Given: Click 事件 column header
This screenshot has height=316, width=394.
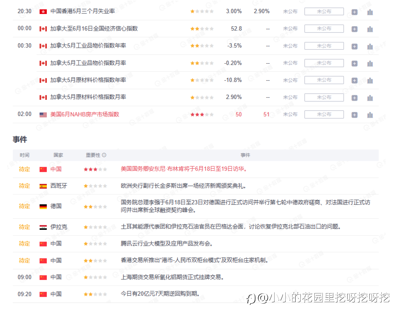Looking at the screenshot, I should point(245,155).
